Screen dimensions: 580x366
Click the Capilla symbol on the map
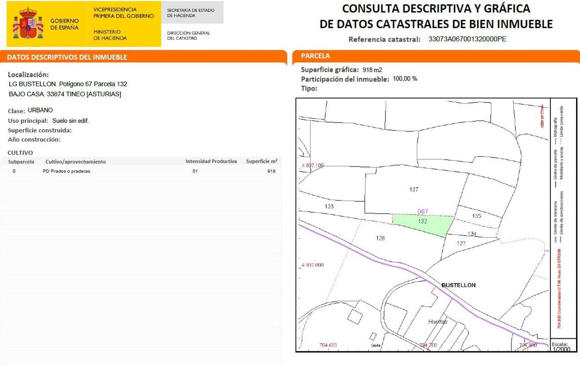pyautogui.click(x=373, y=337)
